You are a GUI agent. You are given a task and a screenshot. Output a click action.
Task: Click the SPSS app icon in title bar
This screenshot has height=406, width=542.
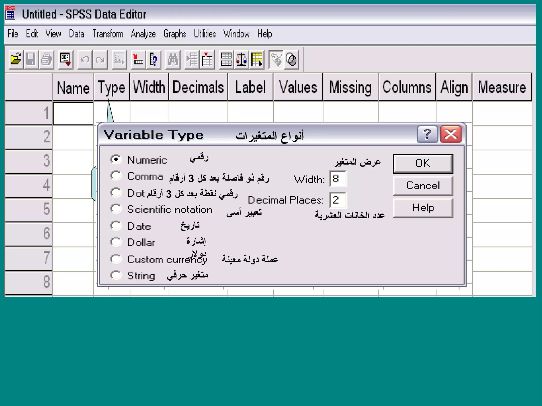[11, 13]
